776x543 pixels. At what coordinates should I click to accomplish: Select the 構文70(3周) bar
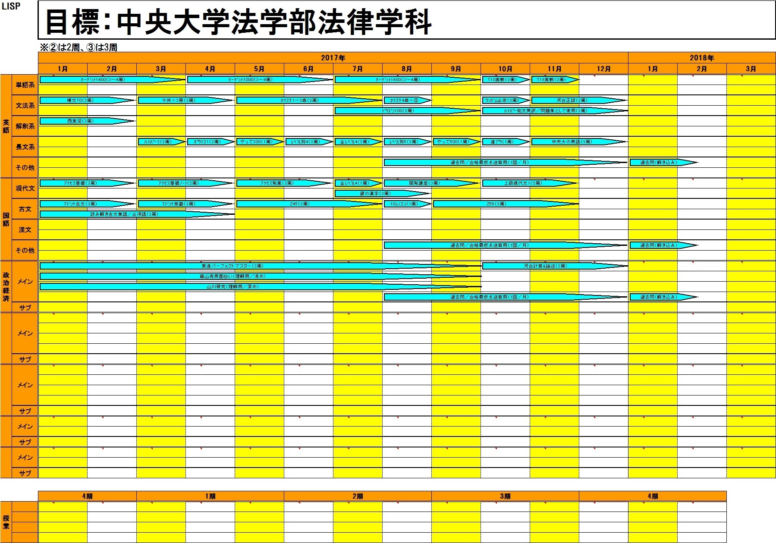click(x=87, y=100)
